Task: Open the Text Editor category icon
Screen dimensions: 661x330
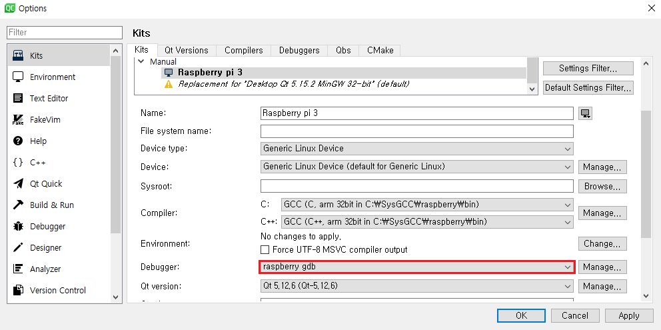Action: click(18, 98)
